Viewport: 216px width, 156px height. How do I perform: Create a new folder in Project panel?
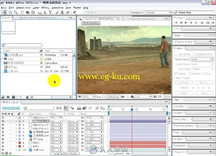pos(8,97)
